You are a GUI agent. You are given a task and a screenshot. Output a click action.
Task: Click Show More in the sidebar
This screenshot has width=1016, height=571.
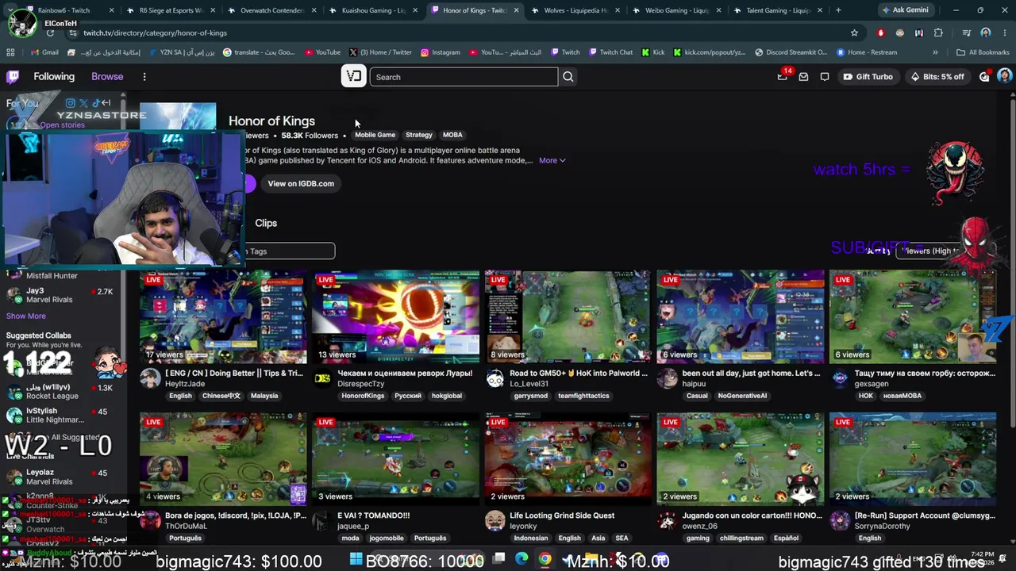click(26, 316)
